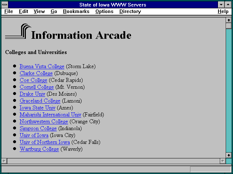
Task: Click the vertical scrollbar thumb
Action: (229, 26)
